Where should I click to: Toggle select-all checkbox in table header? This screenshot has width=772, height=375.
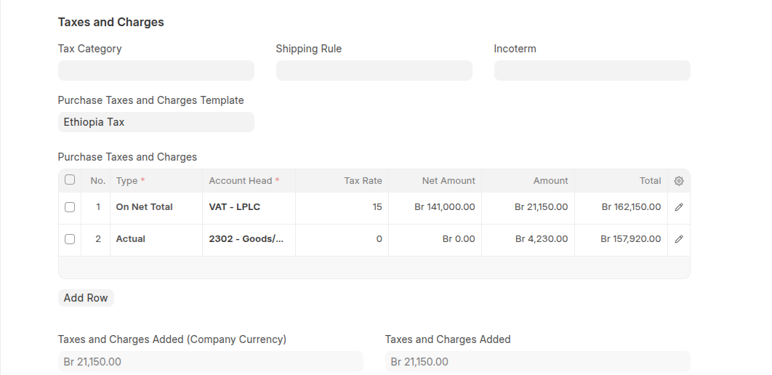click(70, 180)
